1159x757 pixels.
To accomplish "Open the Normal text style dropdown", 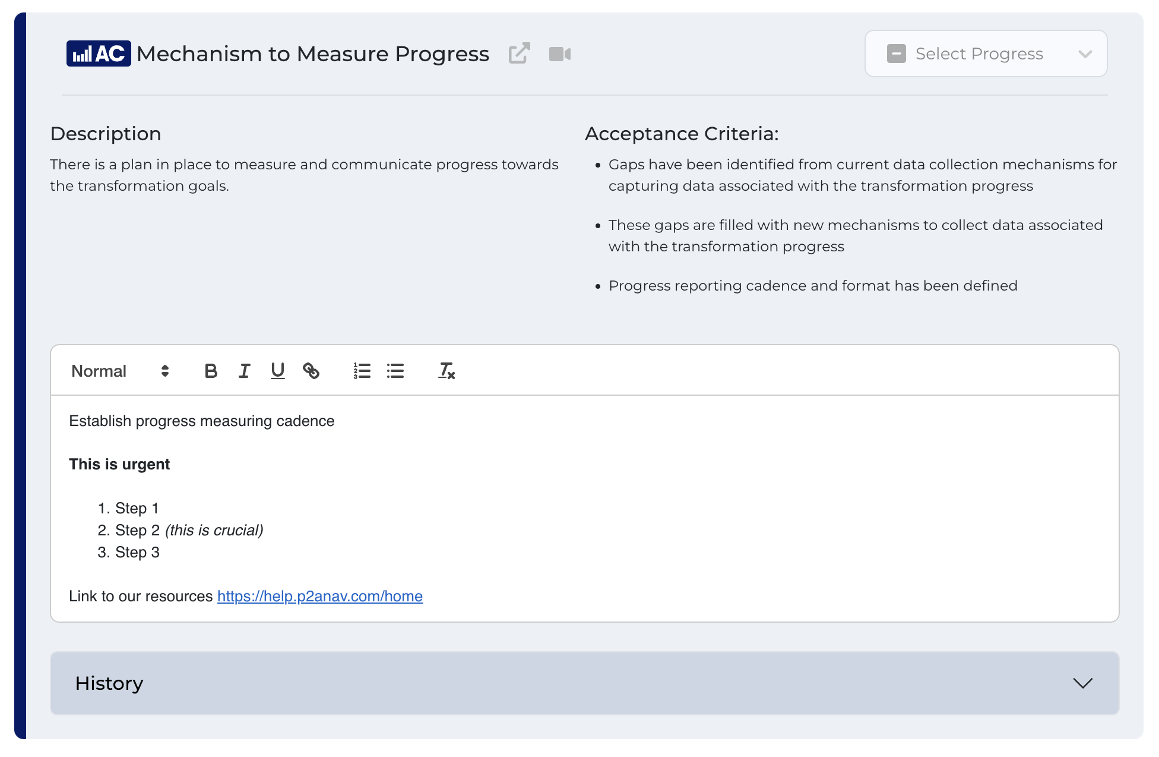I will (x=121, y=371).
